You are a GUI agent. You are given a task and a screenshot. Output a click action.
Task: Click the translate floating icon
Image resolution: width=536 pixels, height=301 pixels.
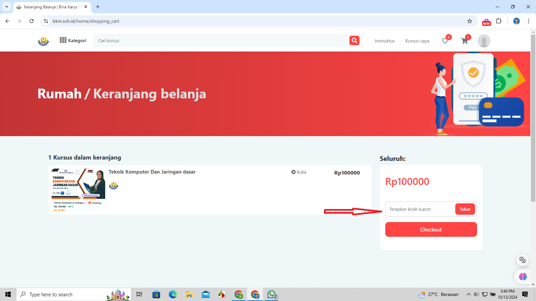pyautogui.click(x=522, y=260)
